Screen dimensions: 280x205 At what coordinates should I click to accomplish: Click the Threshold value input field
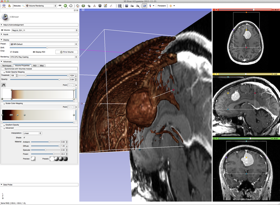[x=13, y=75]
